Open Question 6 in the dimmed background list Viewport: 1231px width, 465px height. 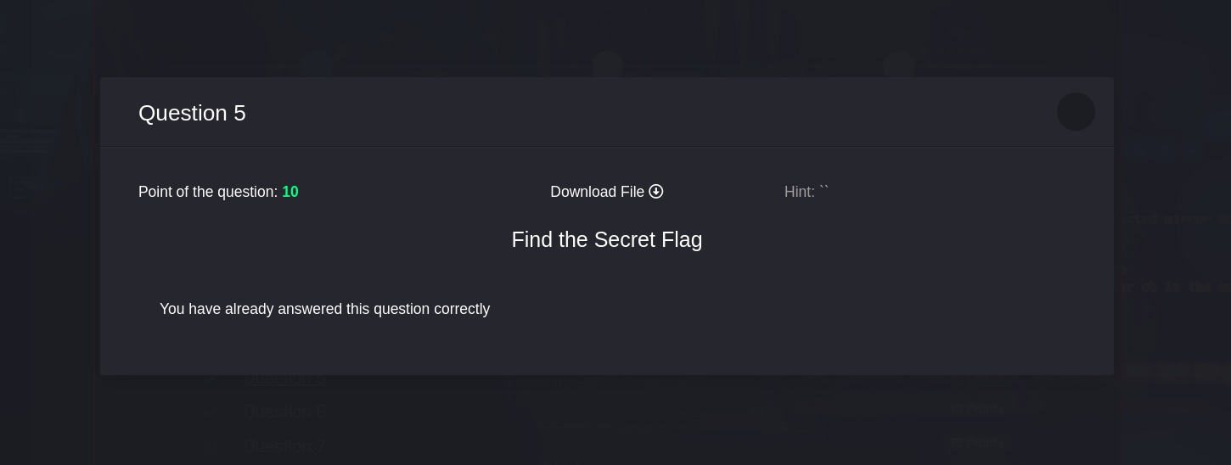(x=285, y=412)
